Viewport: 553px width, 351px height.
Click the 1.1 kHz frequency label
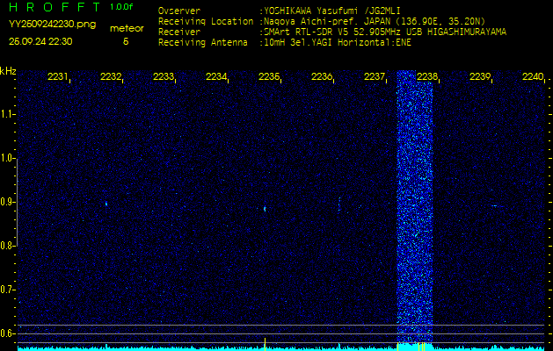click(x=7, y=114)
